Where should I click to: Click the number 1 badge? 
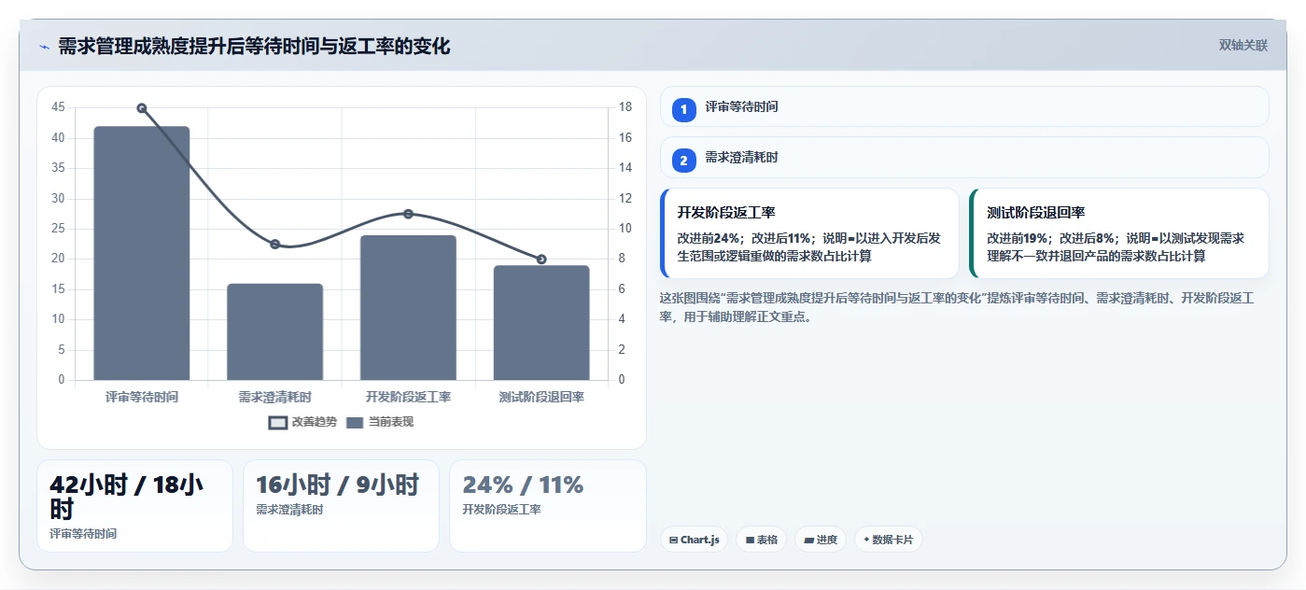click(x=683, y=110)
